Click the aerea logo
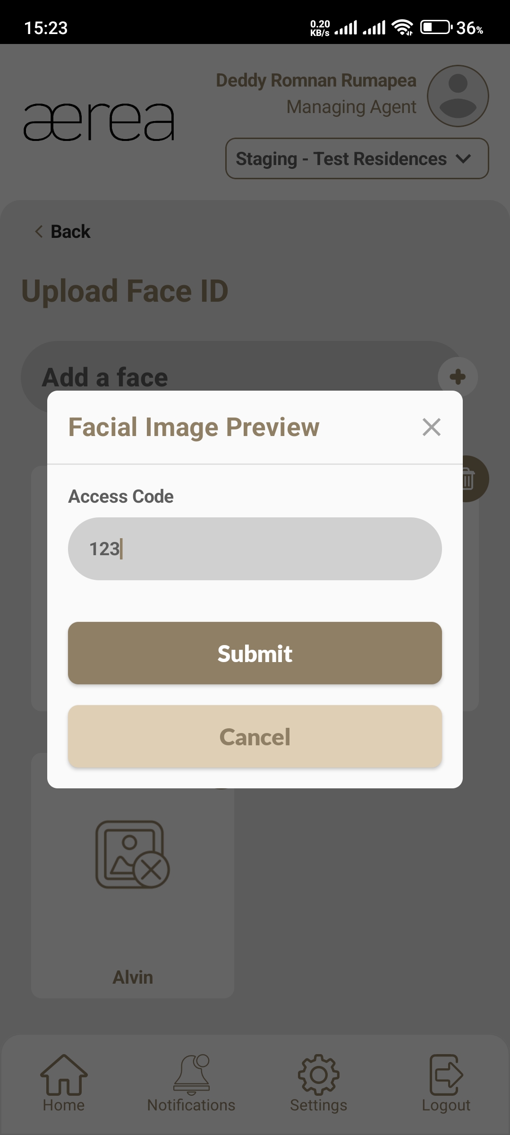This screenshot has width=510, height=1135. click(x=99, y=122)
